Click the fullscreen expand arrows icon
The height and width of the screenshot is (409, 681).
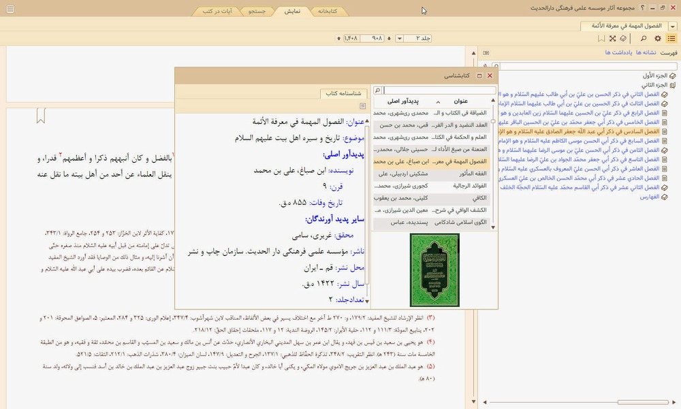coord(613,39)
